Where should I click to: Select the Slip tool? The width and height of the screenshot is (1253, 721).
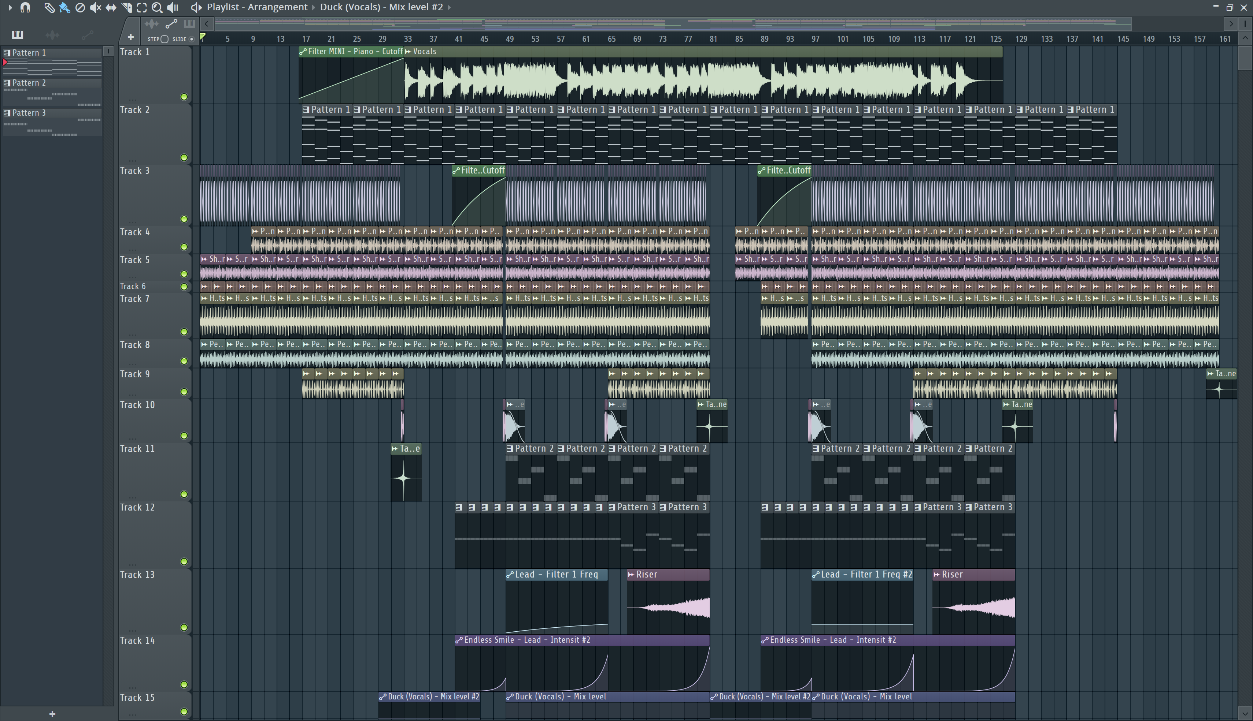tap(111, 7)
